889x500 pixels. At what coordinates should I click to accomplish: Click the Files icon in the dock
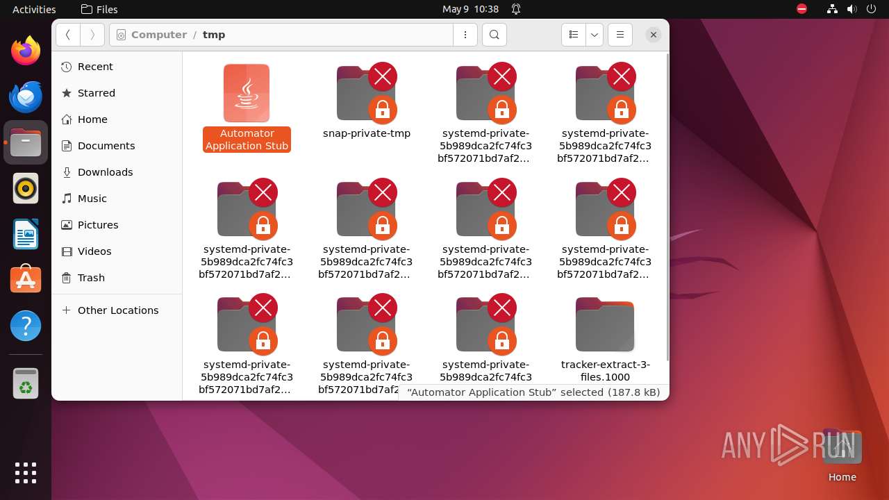click(x=26, y=142)
